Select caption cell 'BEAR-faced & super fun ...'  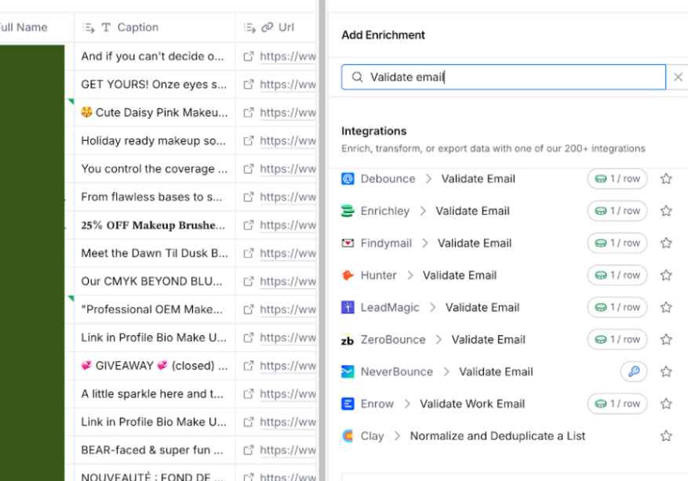pyautogui.click(x=155, y=450)
